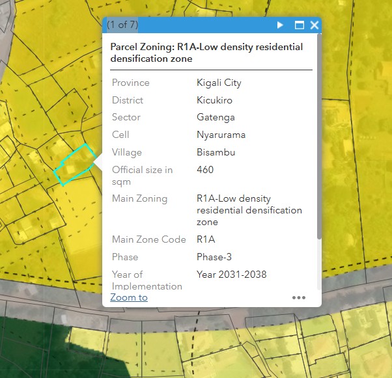Click the Zoom to link
The height and width of the screenshot is (378, 392).
click(129, 297)
